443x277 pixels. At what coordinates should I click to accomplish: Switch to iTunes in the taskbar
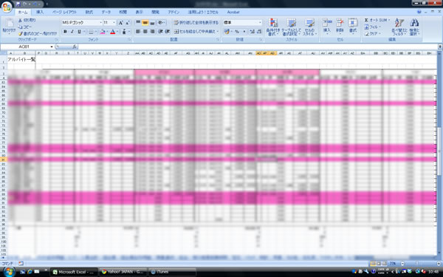(172, 272)
